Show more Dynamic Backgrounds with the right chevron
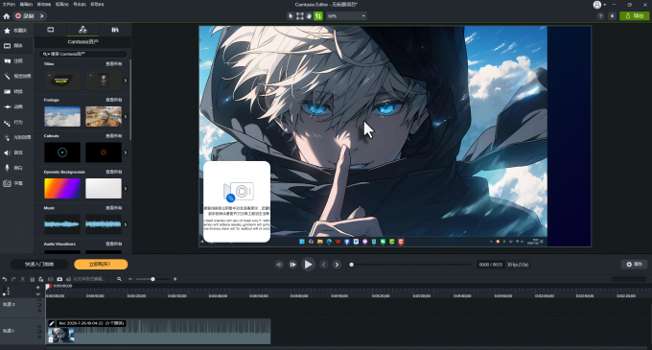Viewport: 652px width, 350px height. (126, 189)
